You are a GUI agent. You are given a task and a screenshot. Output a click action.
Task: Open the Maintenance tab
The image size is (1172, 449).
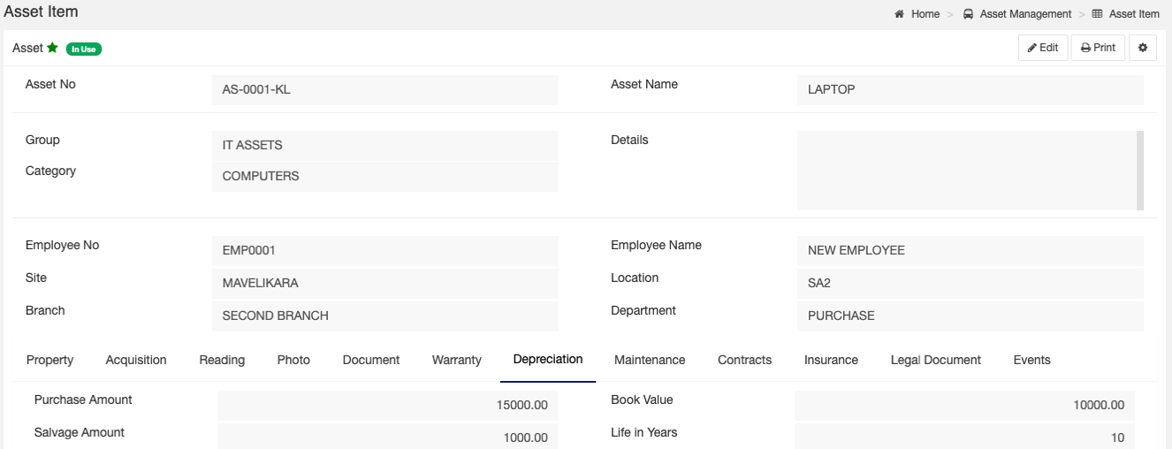click(650, 360)
